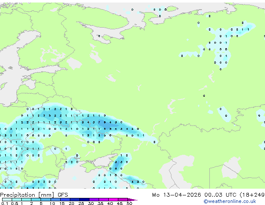Viewport: 265px width, 205px height.
Task: Click the '00..03 UTC' time label
Action: (220, 195)
